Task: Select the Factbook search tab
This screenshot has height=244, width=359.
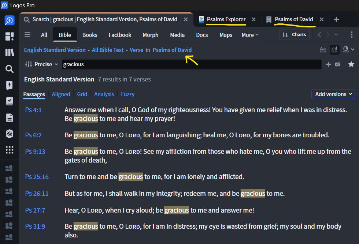Action: pyautogui.click(x=120, y=35)
